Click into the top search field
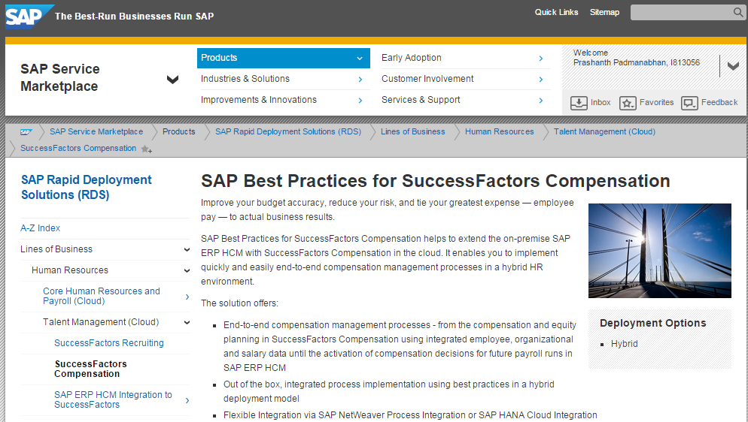The image size is (748, 422). tap(680, 12)
